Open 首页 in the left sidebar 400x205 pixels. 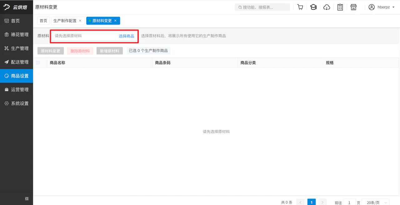pos(17,21)
